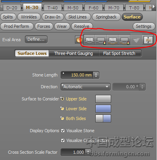Click the orange cube icon beside Eval Area

[79, 40]
